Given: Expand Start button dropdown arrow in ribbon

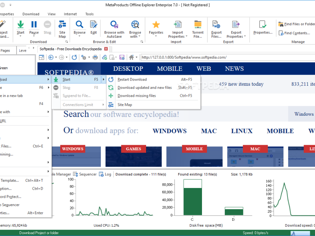Looking at the screenshot, I should click(20, 36).
